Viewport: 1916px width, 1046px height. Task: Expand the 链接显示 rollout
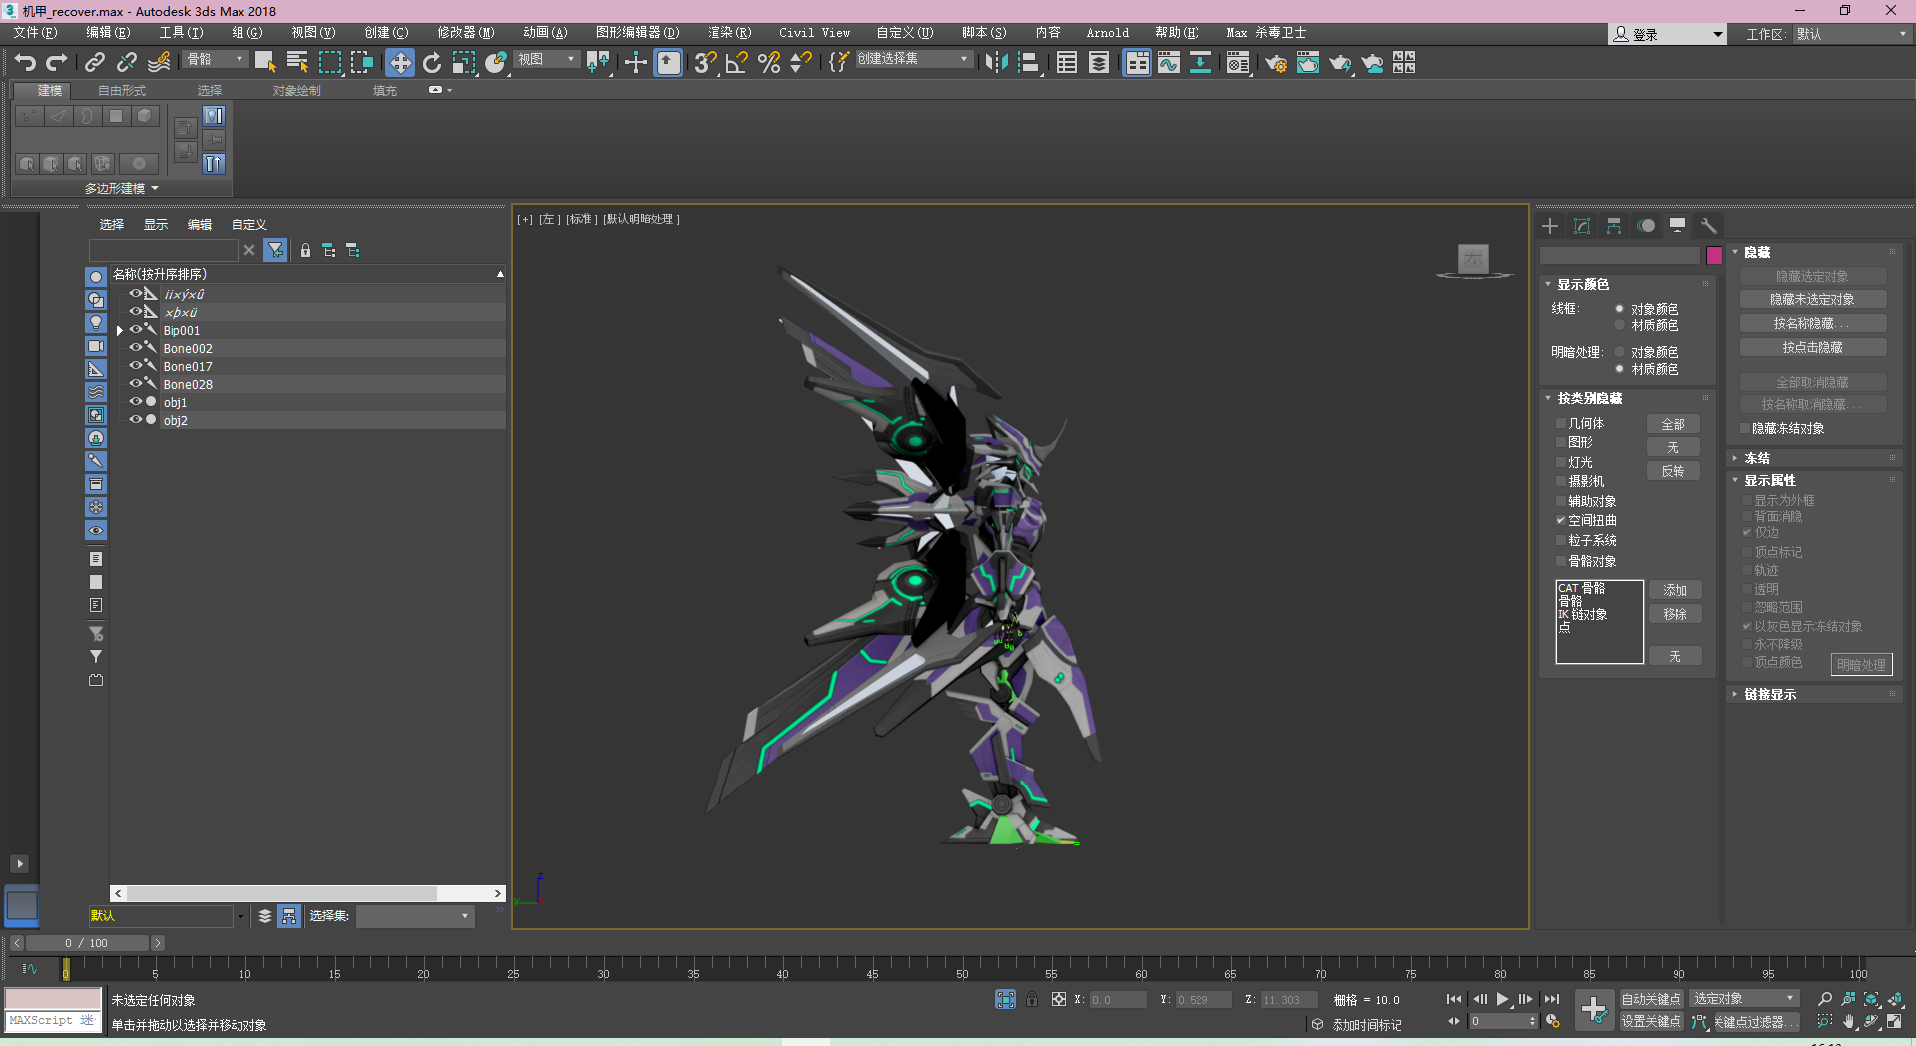point(1770,694)
